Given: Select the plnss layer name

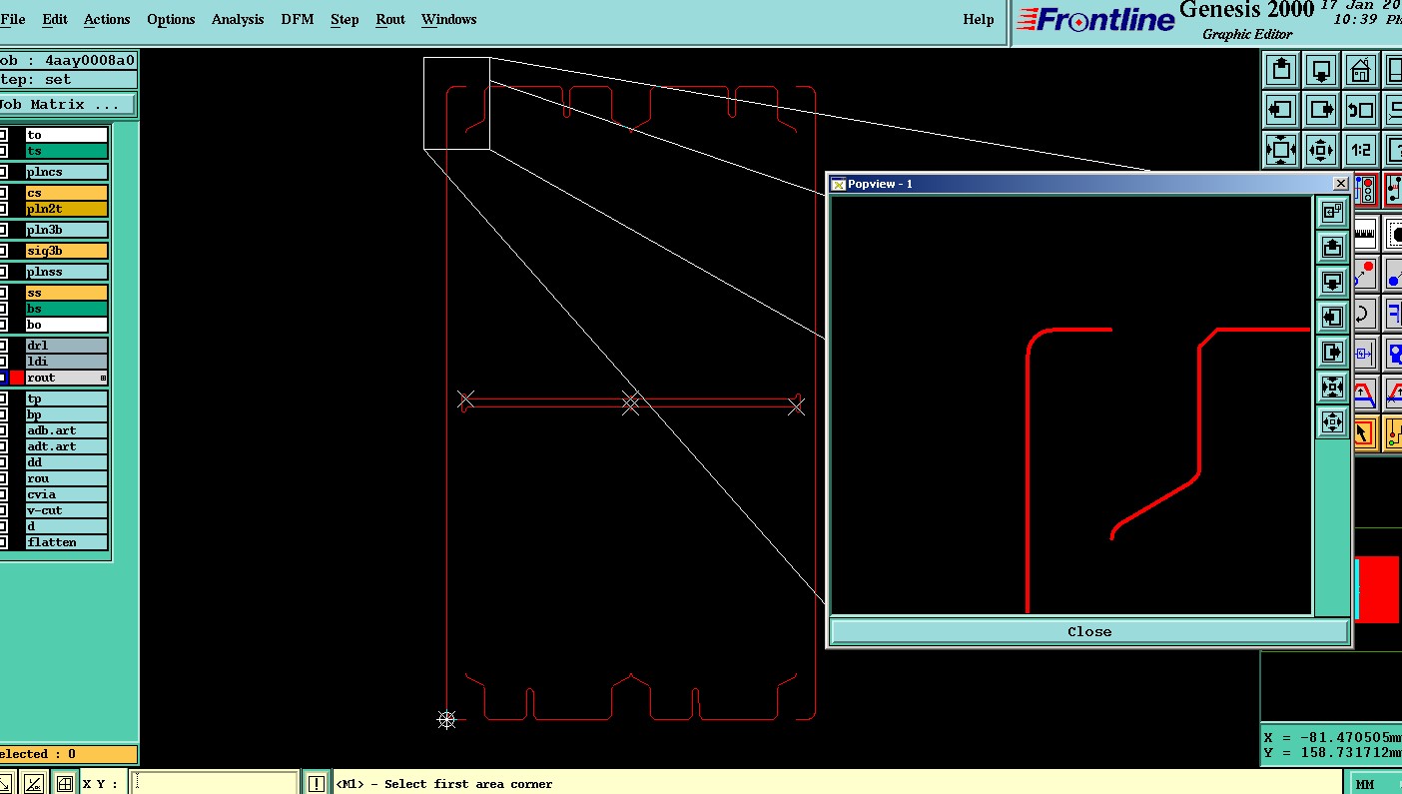Looking at the screenshot, I should pos(66,272).
